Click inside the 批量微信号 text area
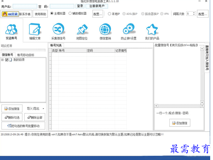213x160 pixels. pyautogui.click(x=177, y=76)
